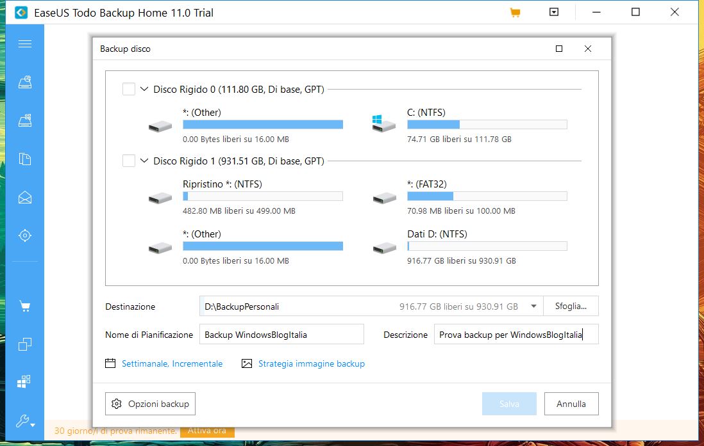The height and width of the screenshot is (446, 704).
Task: Click the FAT32 partition drive icon
Action: point(384,198)
